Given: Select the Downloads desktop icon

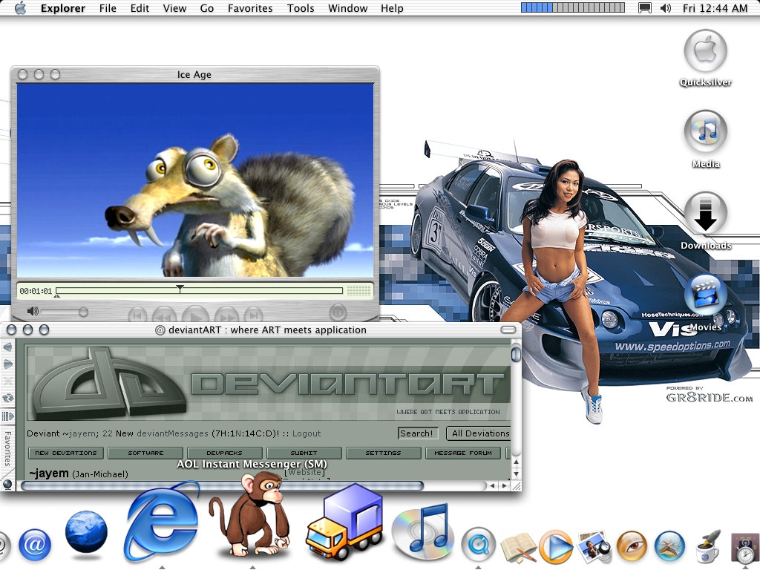Looking at the screenshot, I should 706,220.
